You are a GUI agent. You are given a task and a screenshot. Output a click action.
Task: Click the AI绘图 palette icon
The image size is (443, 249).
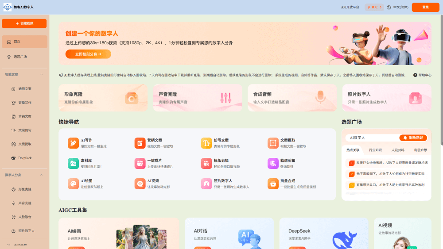[73, 184]
